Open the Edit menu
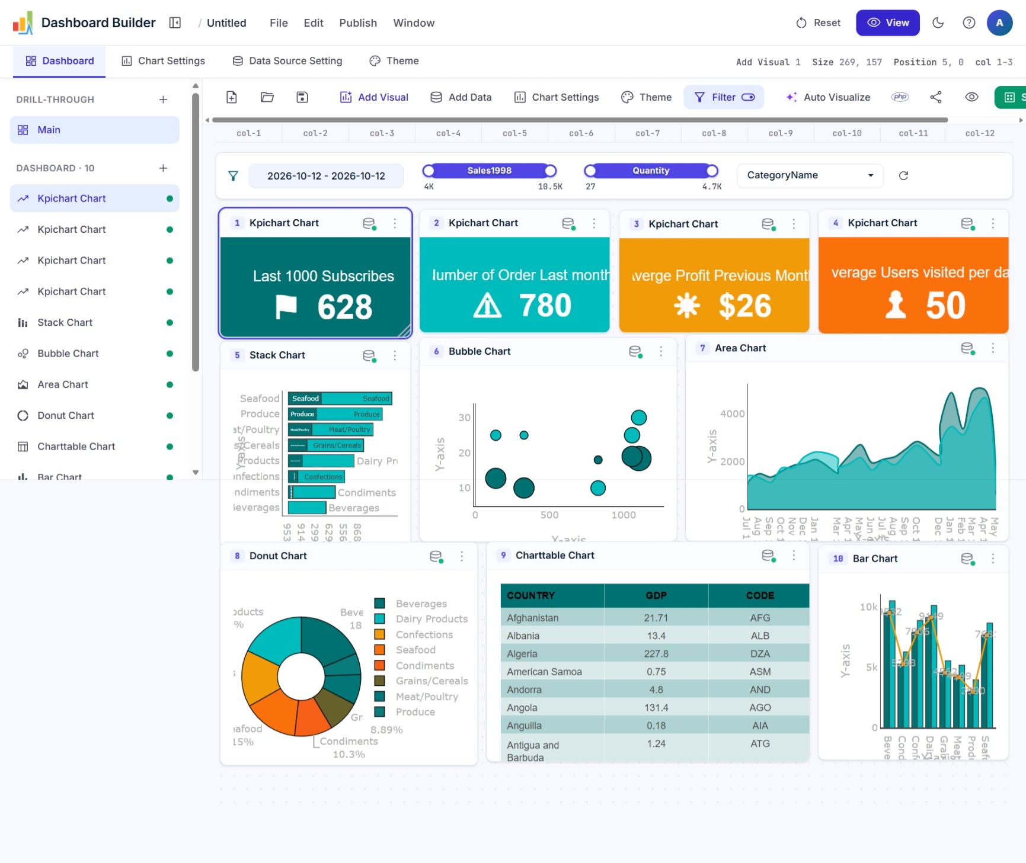 (314, 23)
